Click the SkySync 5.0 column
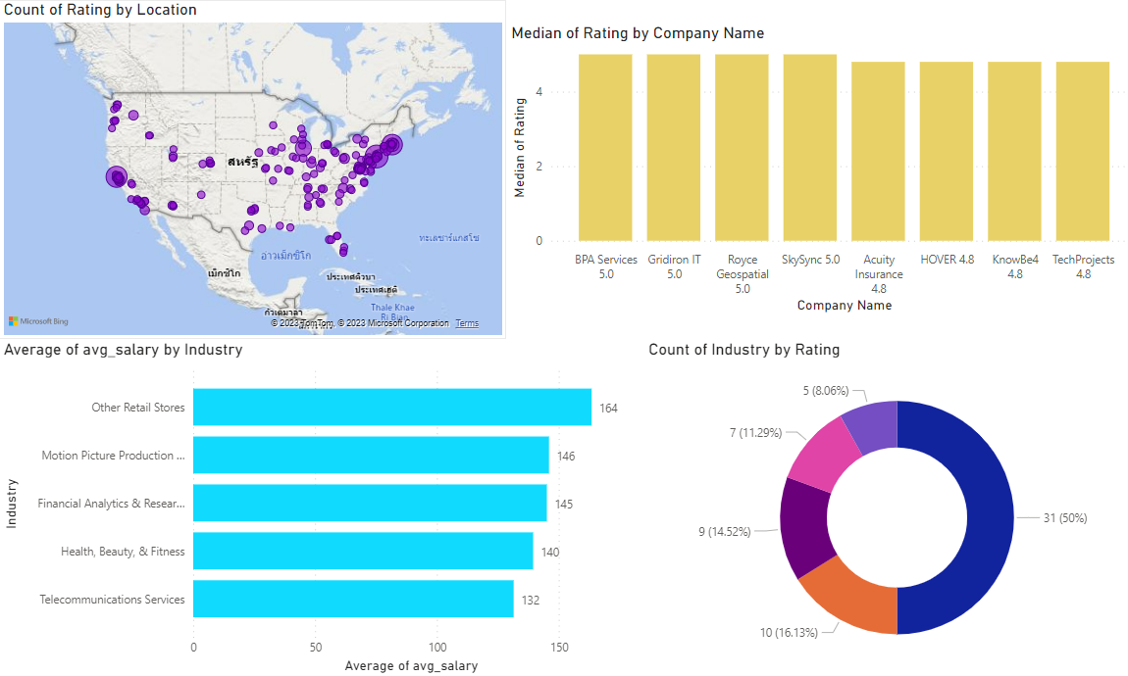This screenshot has height=676, width=1128. [810, 147]
